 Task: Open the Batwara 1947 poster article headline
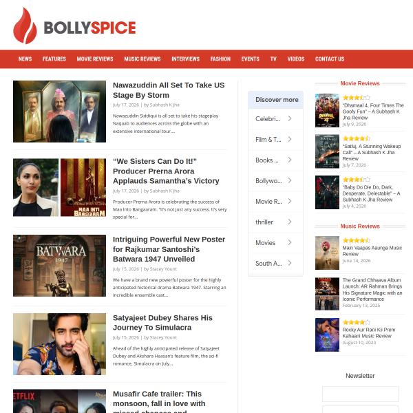pyautogui.click(x=169, y=249)
